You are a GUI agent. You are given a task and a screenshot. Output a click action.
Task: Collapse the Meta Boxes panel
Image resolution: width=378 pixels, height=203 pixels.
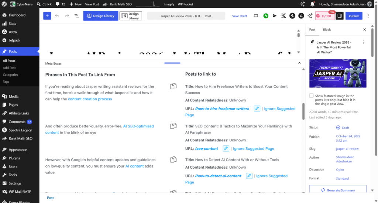[299, 63]
